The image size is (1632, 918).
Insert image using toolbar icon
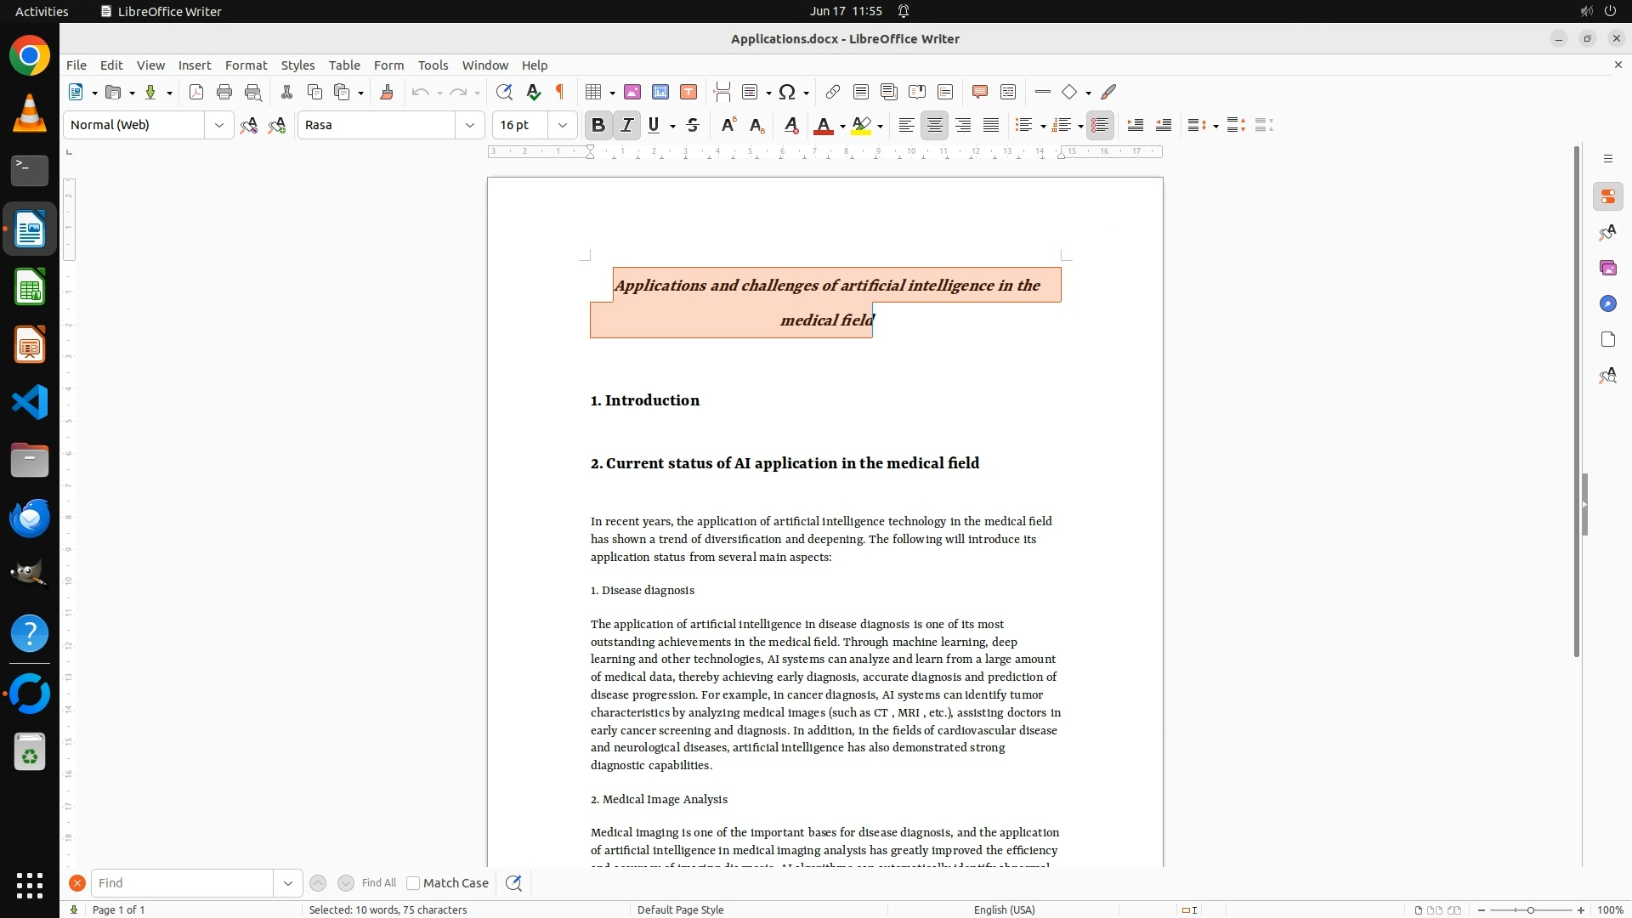632,92
